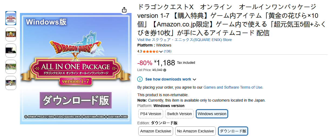The image size is (330, 137).
Task: Select the fourth product thumbnail
Action: (x=11, y=66)
